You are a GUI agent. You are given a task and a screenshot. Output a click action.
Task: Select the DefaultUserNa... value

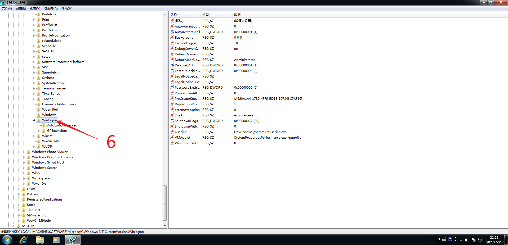pyautogui.click(x=187, y=60)
